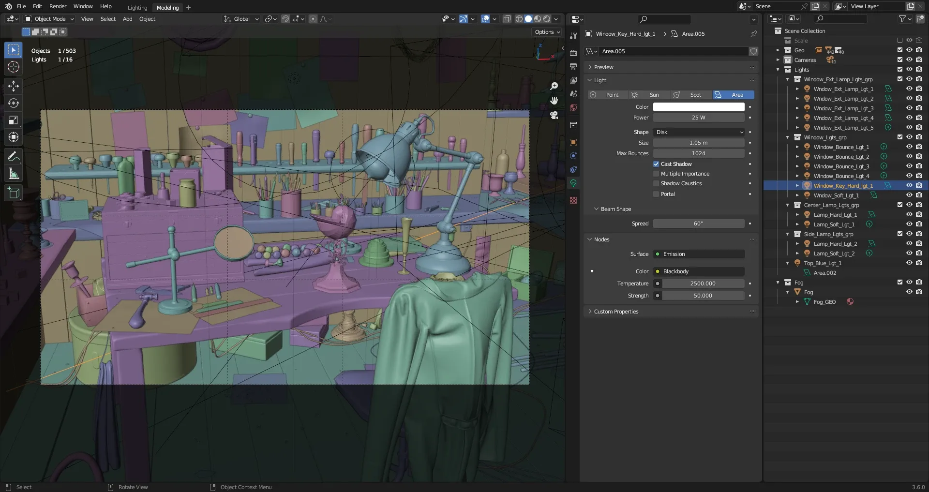929x492 pixels.
Task: Open the Object Data light properties tab
Action: coord(573,183)
